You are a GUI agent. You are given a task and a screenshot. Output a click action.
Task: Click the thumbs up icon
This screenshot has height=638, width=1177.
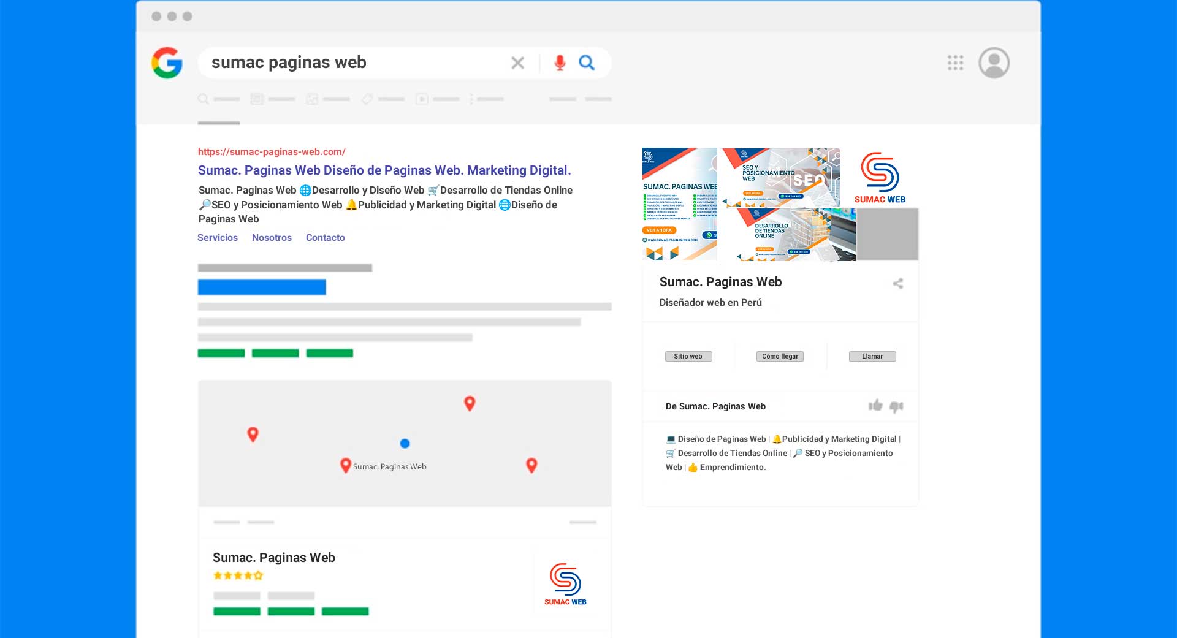(875, 405)
